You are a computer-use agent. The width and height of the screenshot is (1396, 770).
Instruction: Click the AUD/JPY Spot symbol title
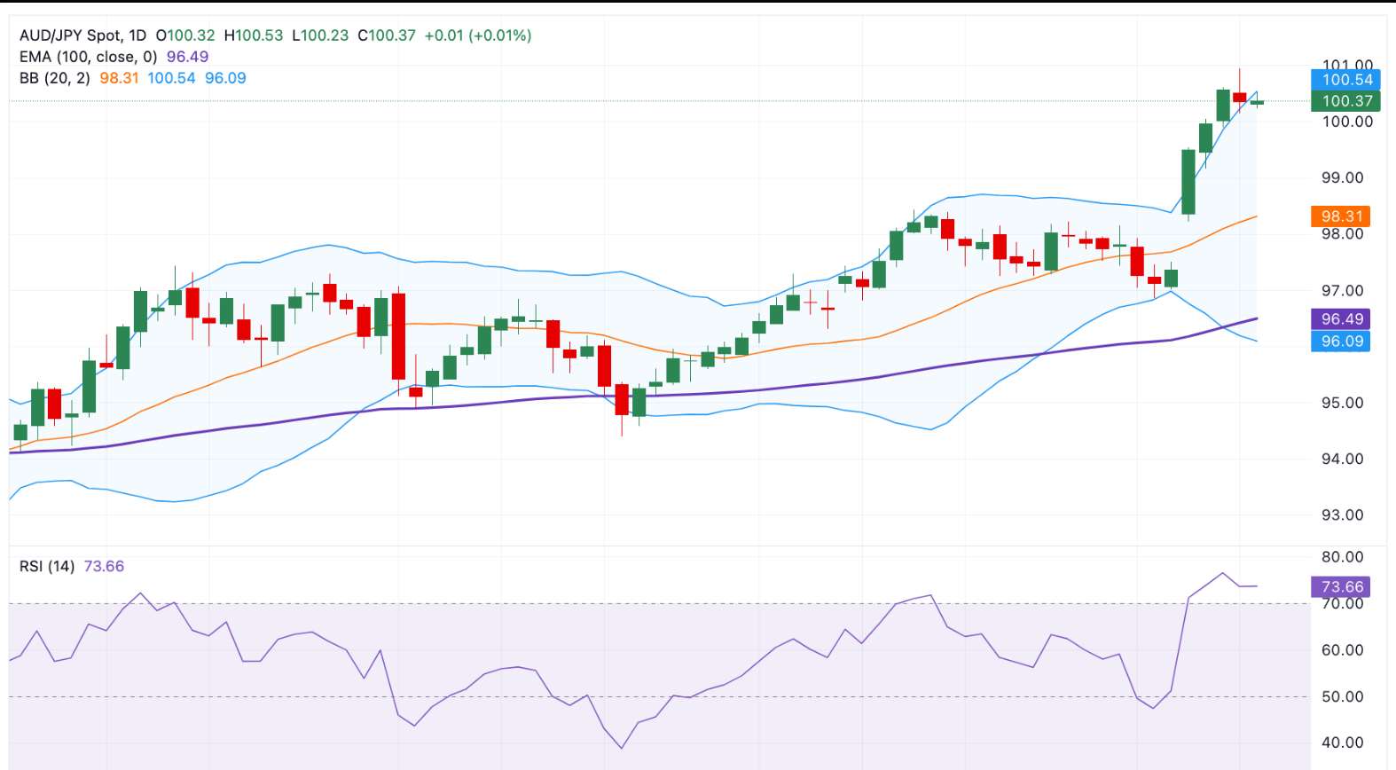coord(82,35)
